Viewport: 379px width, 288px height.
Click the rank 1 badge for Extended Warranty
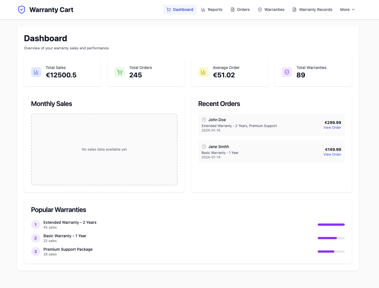(x=36, y=225)
